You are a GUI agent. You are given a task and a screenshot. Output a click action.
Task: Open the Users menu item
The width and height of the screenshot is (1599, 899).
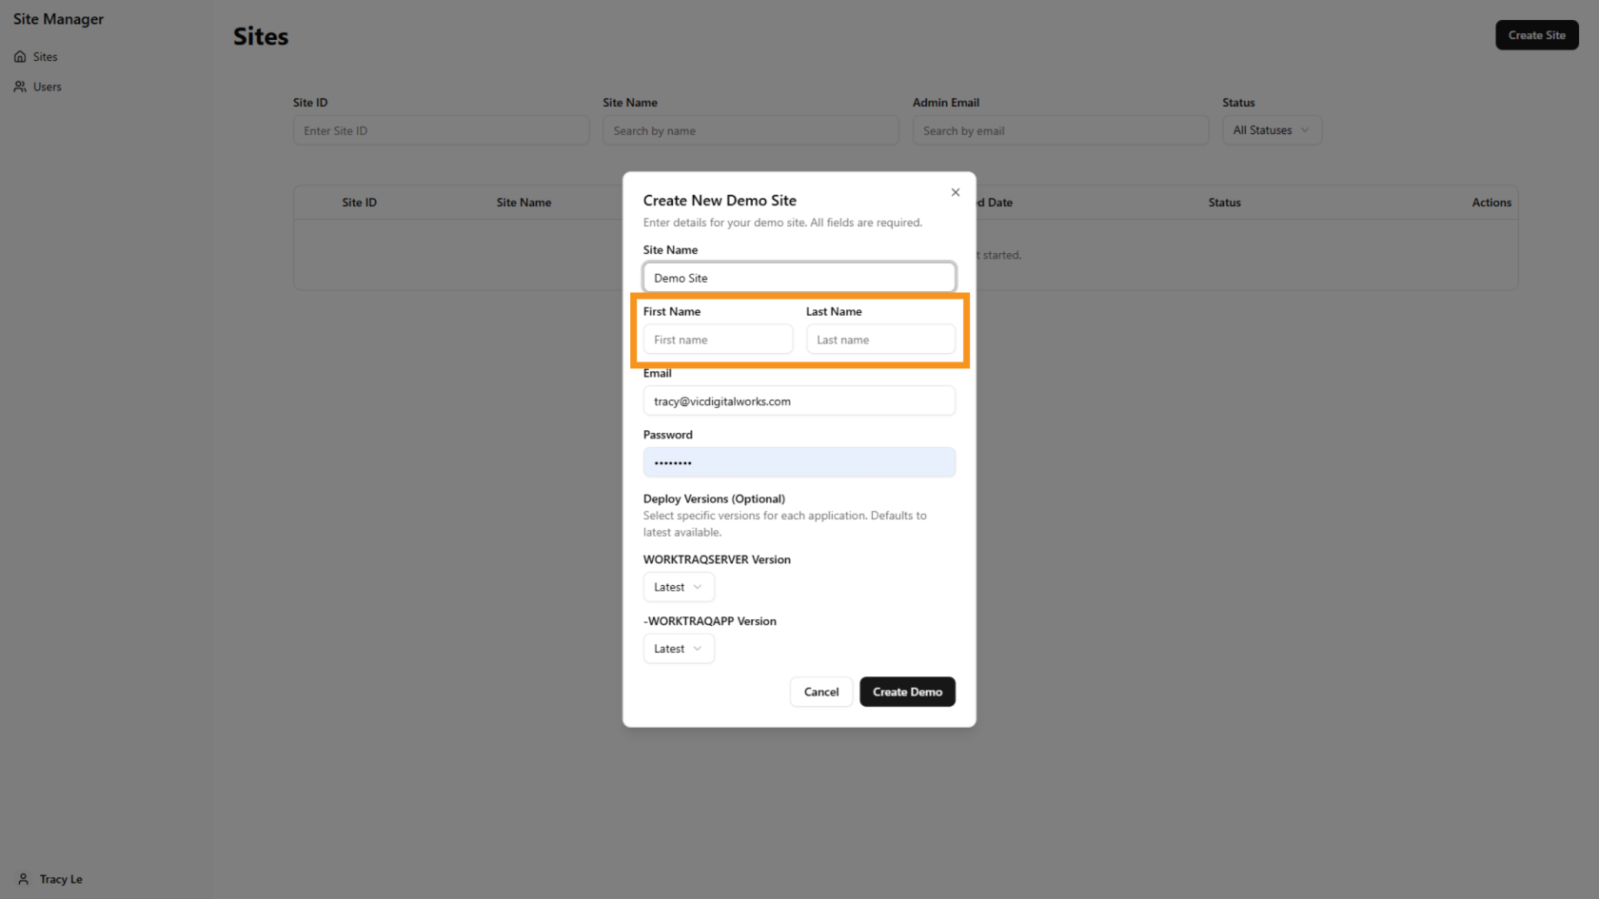[47, 87]
